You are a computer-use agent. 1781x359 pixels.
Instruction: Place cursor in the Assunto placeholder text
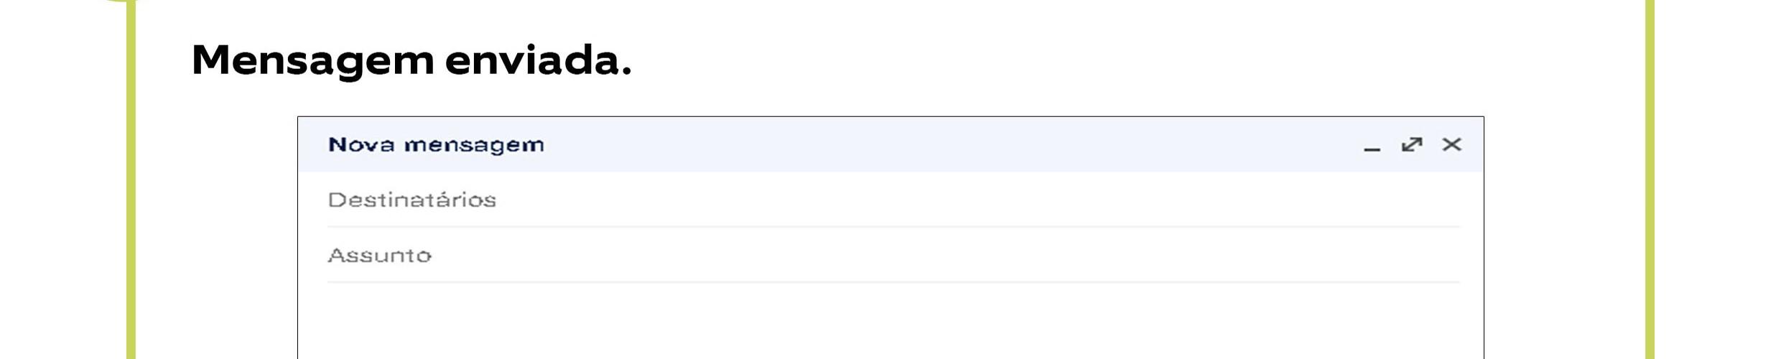point(379,256)
